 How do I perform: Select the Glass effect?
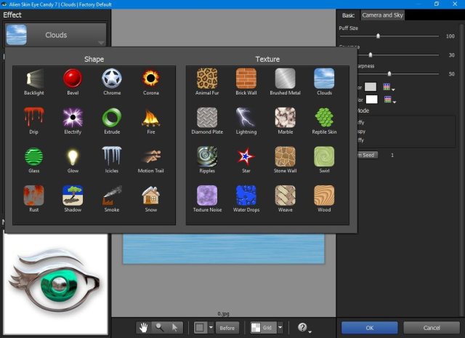34,156
